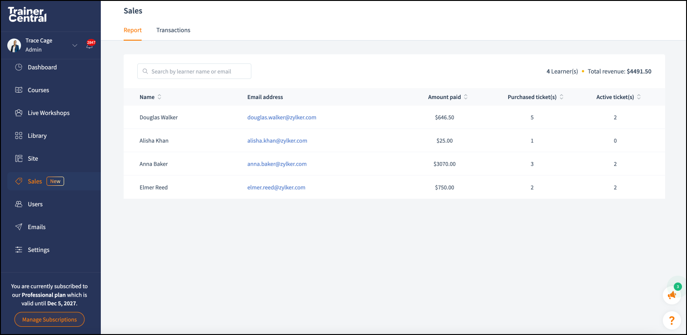Switch to the Transactions tab
The width and height of the screenshot is (687, 335).
(x=173, y=30)
